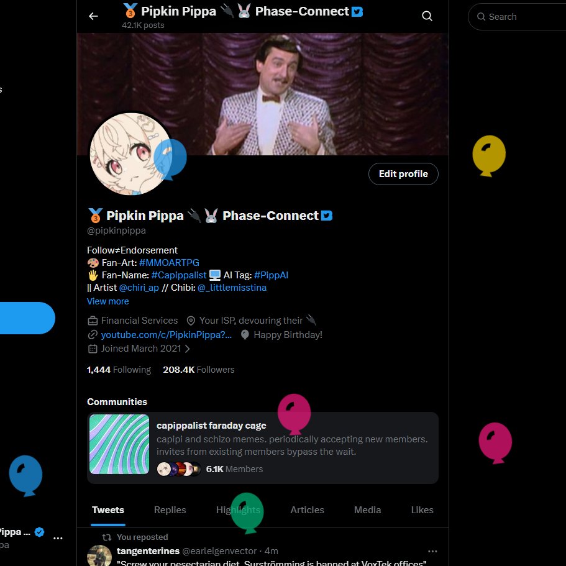Click the Edit profile button
The width and height of the screenshot is (566, 566).
pyautogui.click(x=403, y=174)
